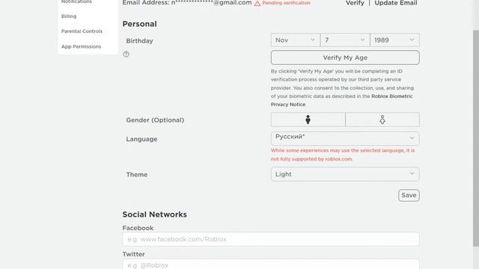
Task: Click the Verify email link
Action: coord(355,3)
